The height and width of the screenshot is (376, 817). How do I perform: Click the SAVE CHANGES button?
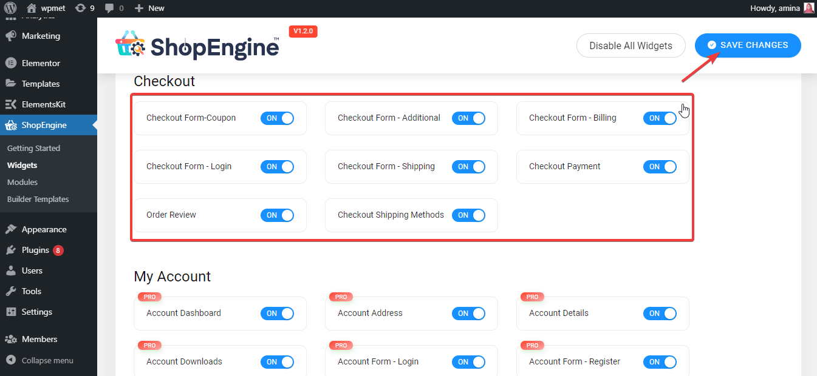[748, 45]
